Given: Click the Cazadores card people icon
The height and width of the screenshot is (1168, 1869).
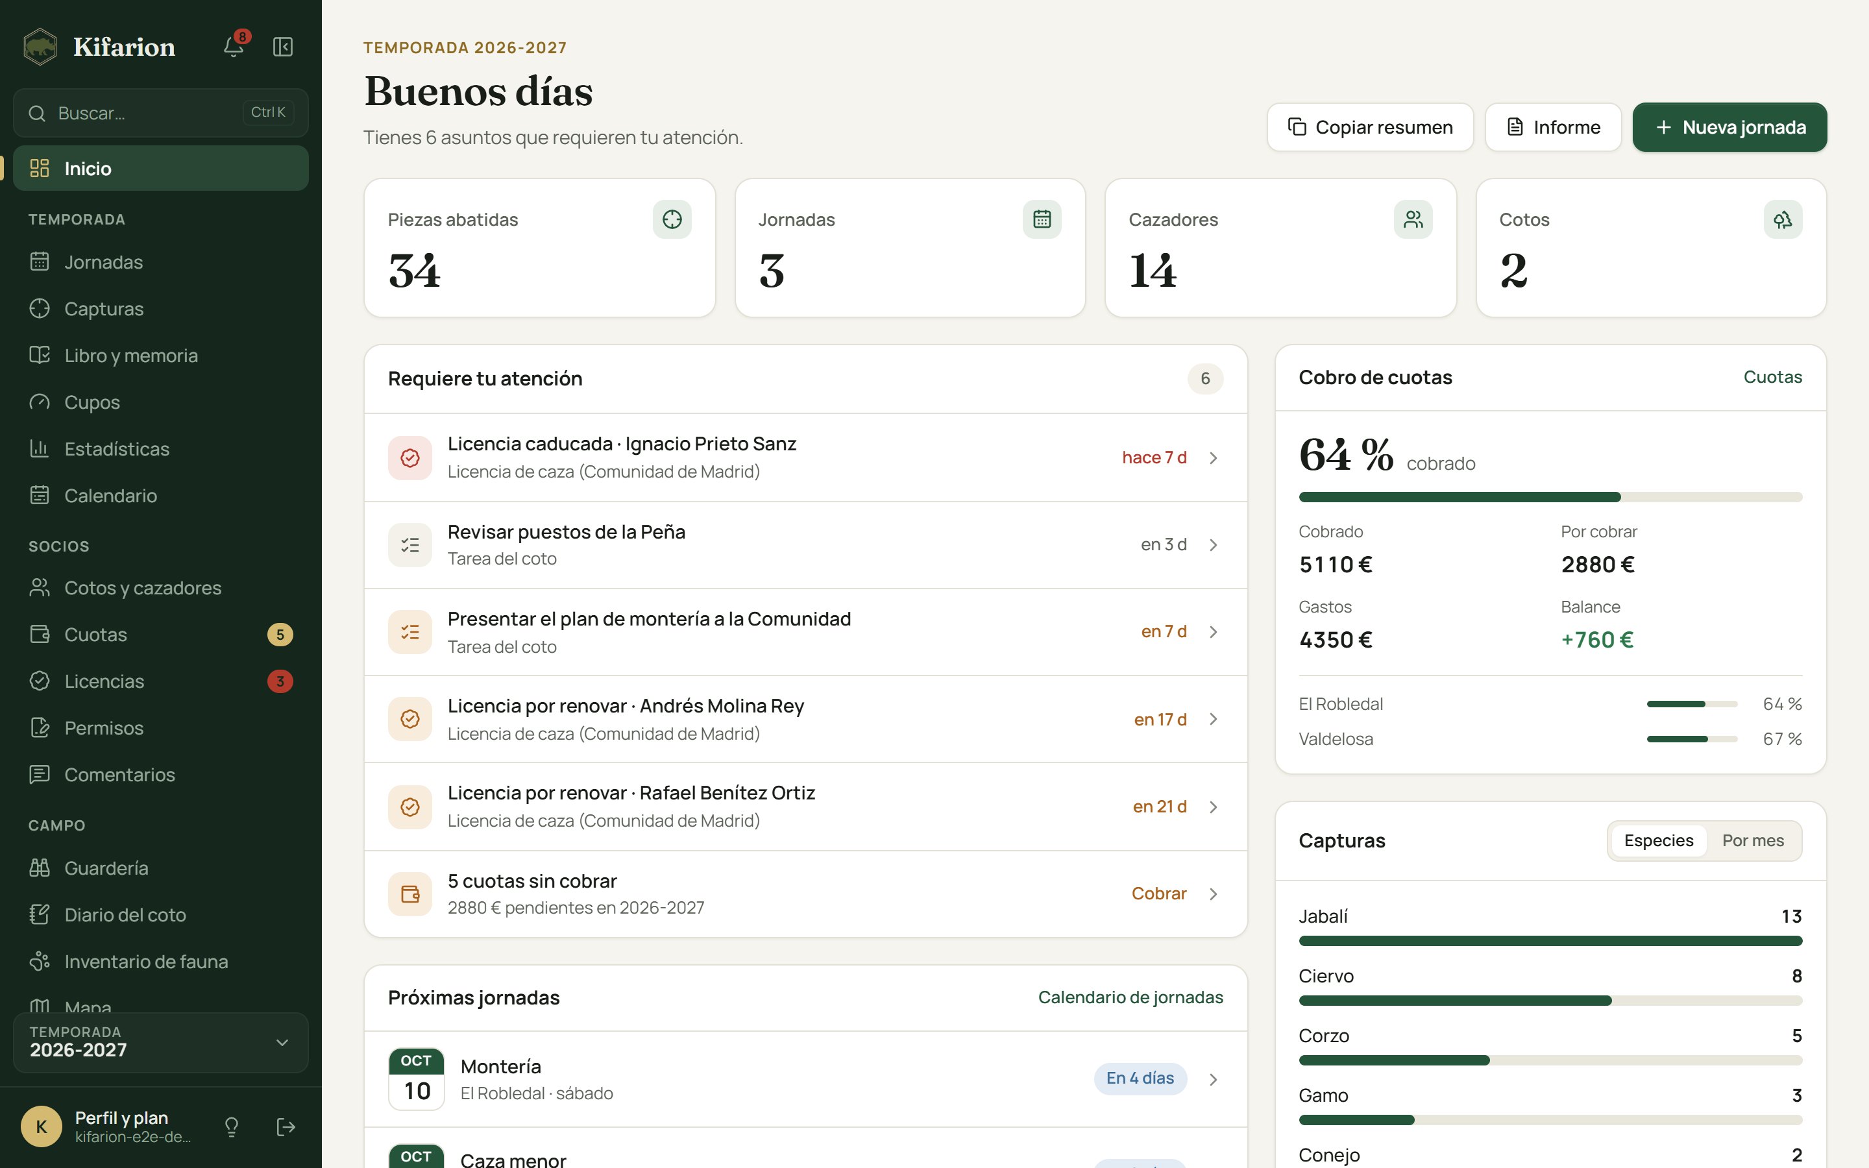Looking at the screenshot, I should (1413, 219).
